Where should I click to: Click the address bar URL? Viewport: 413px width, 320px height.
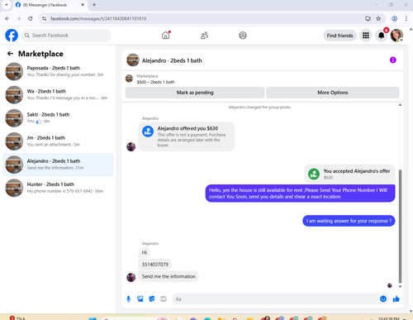[98, 19]
